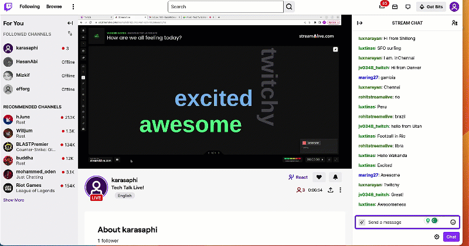The image size is (469, 246).
Task: Click the chat input sparkle icon
Action: [362, 222]
